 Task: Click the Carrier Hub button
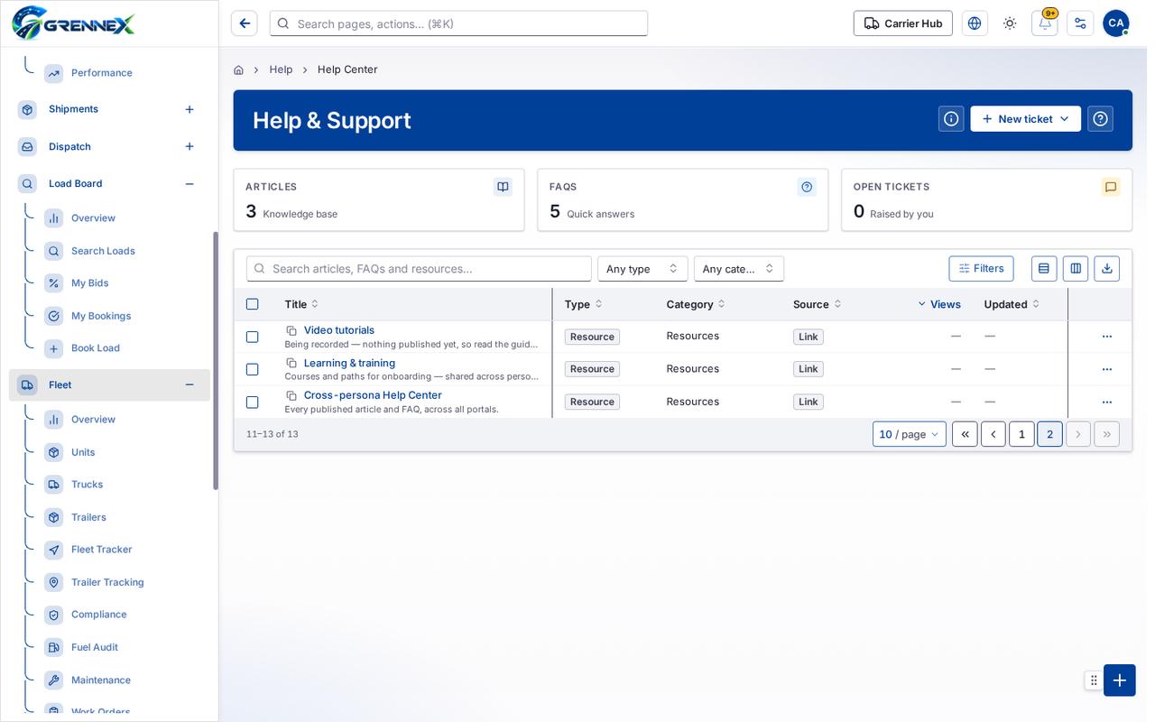click(x=903, y=23)
